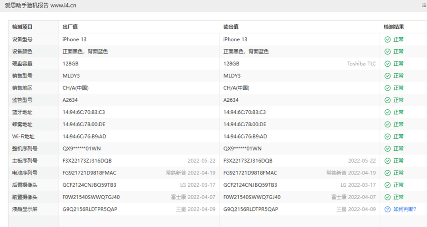Click factory Bluetooth address 14:94:6C:70:83:C3

(84, 112)
